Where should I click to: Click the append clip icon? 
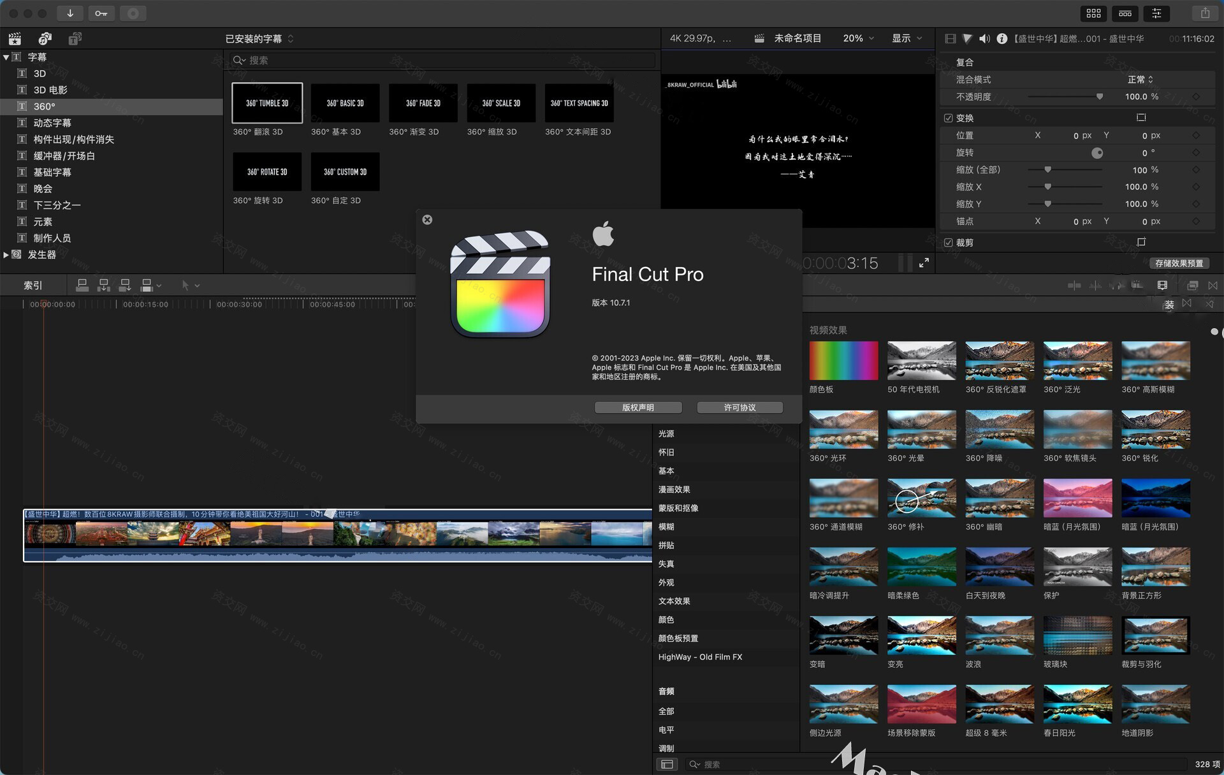click(x=125, y=286)
